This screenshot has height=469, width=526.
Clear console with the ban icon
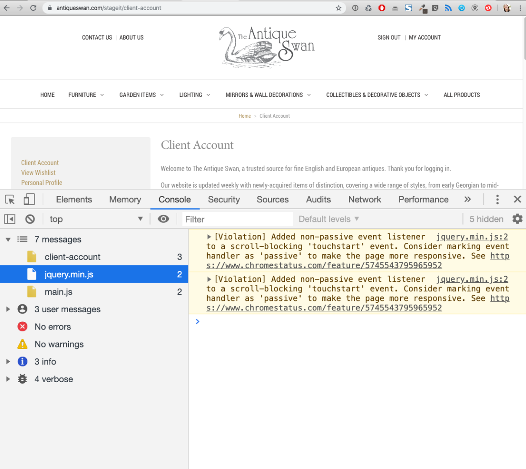pos(30,219)
